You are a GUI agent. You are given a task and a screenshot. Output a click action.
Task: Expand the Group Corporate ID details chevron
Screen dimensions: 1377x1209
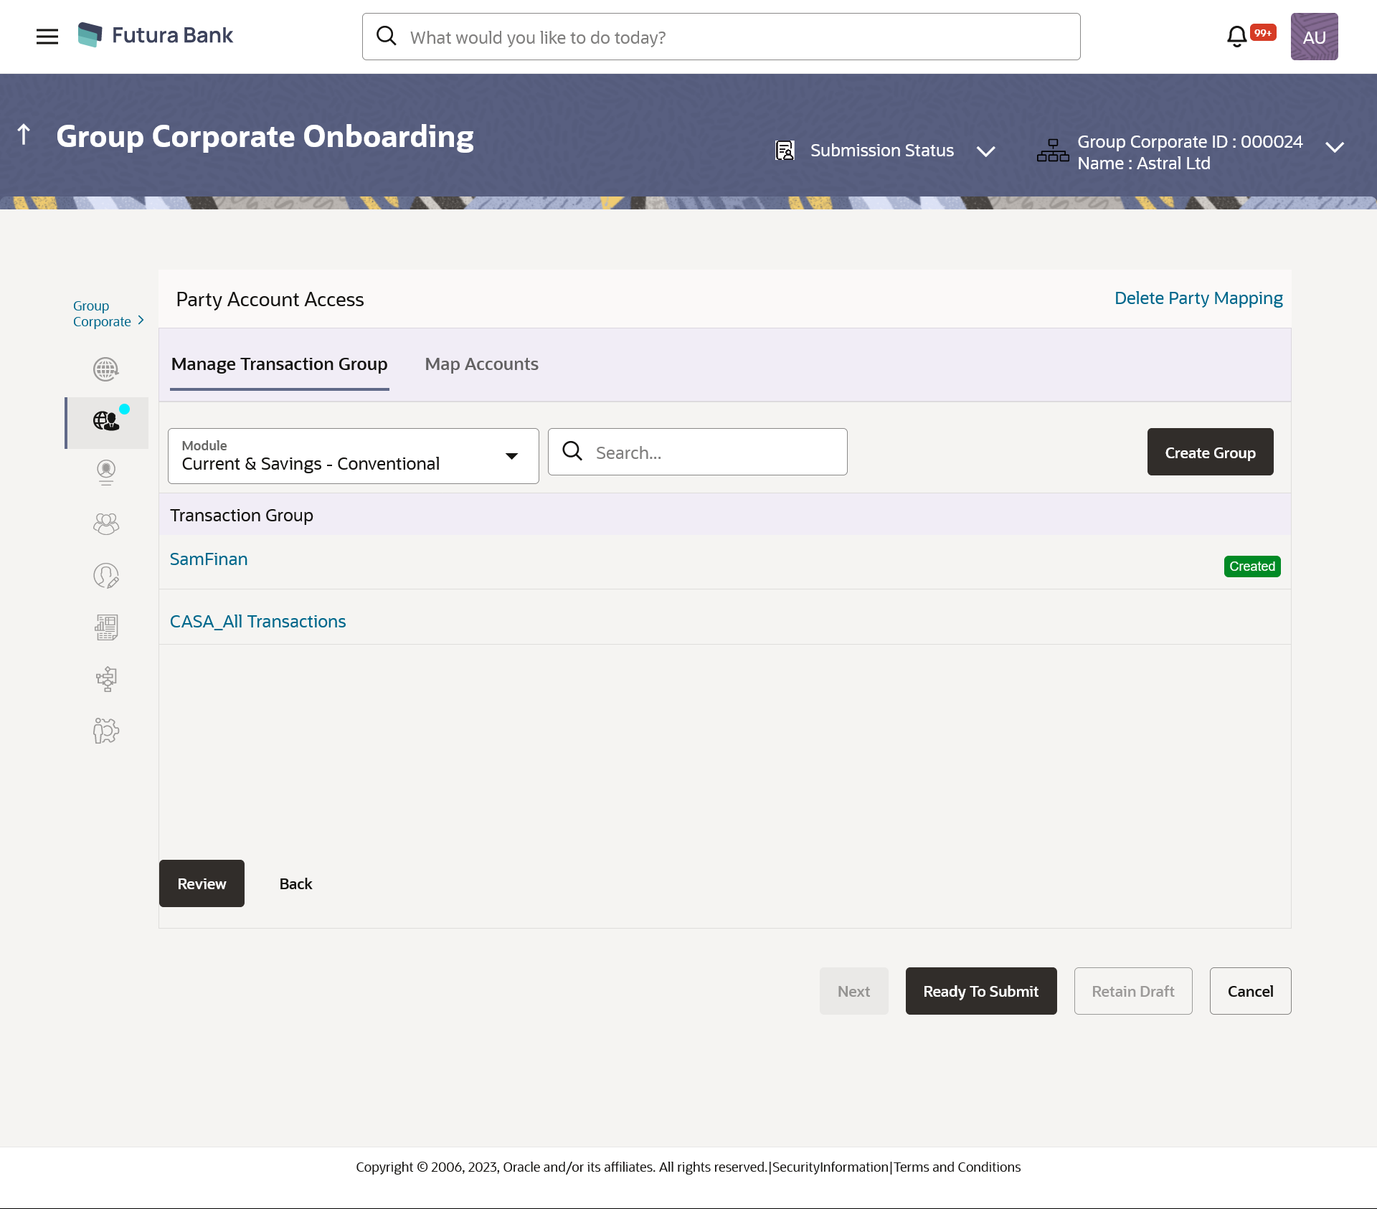pos(1334,148)
